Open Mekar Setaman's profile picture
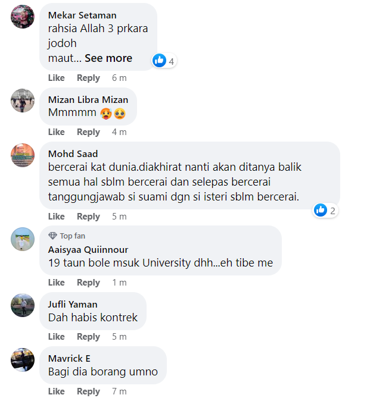 tap(23, 17)
